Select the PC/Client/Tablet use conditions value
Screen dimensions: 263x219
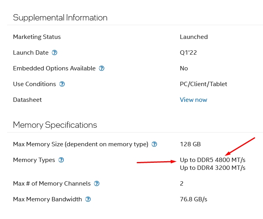(203, 84)
